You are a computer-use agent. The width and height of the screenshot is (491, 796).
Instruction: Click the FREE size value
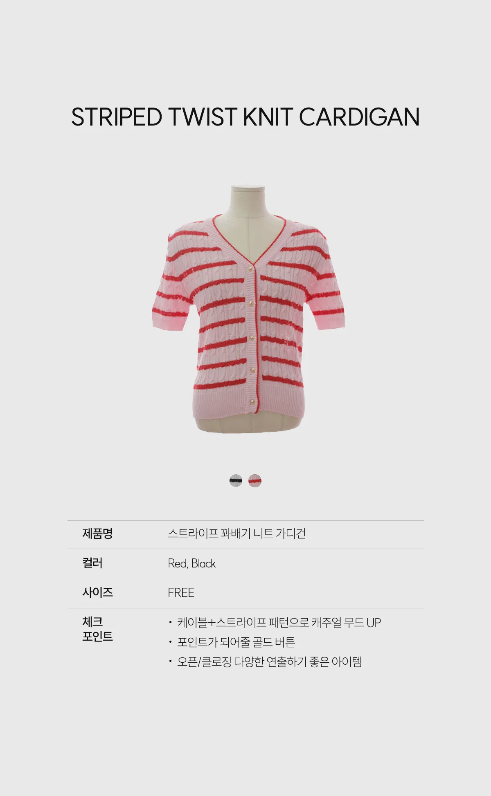(x=181, y=593)
